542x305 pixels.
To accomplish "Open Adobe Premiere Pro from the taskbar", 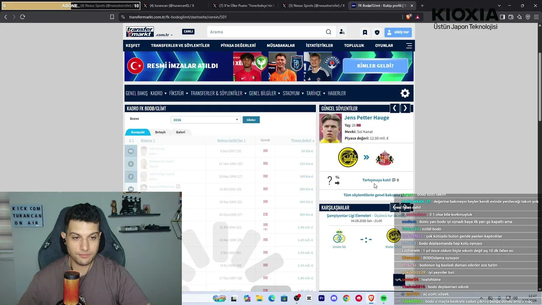I will [x=321, y=298].
